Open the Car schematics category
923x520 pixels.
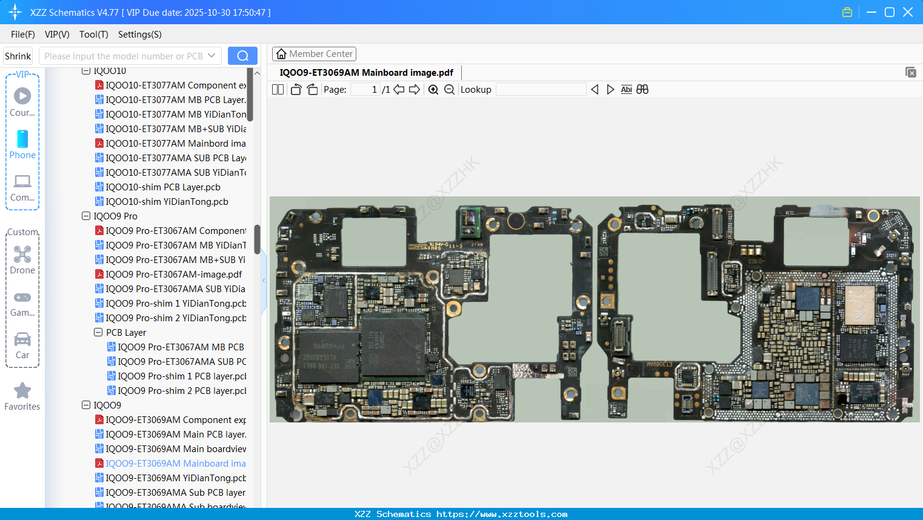22,344
